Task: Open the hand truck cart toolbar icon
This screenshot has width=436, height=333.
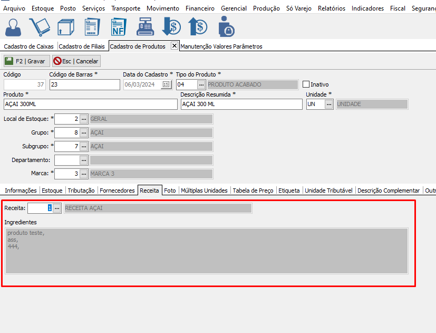Action: (40, 27)
